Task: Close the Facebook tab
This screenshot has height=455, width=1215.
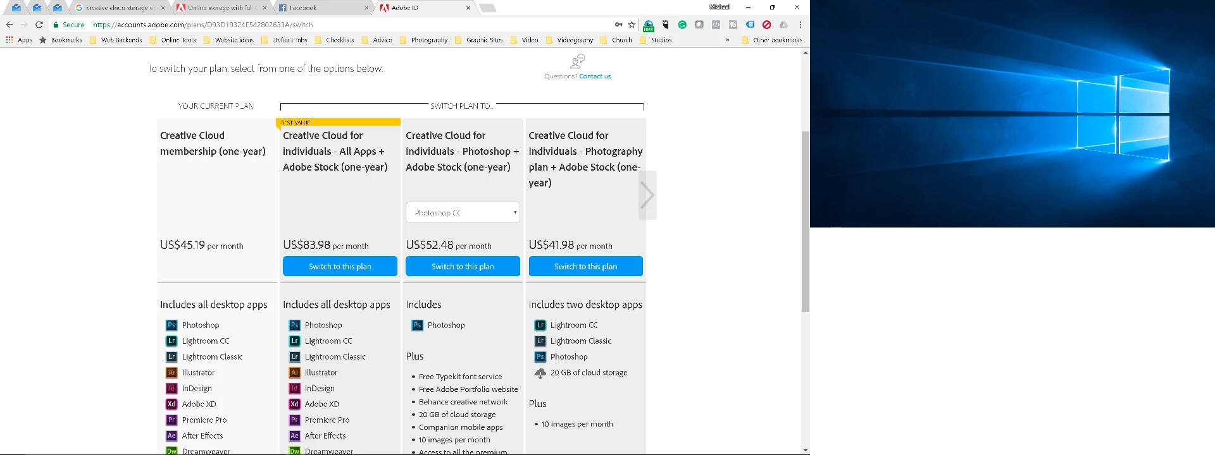Action: click(x=366, y=8)
